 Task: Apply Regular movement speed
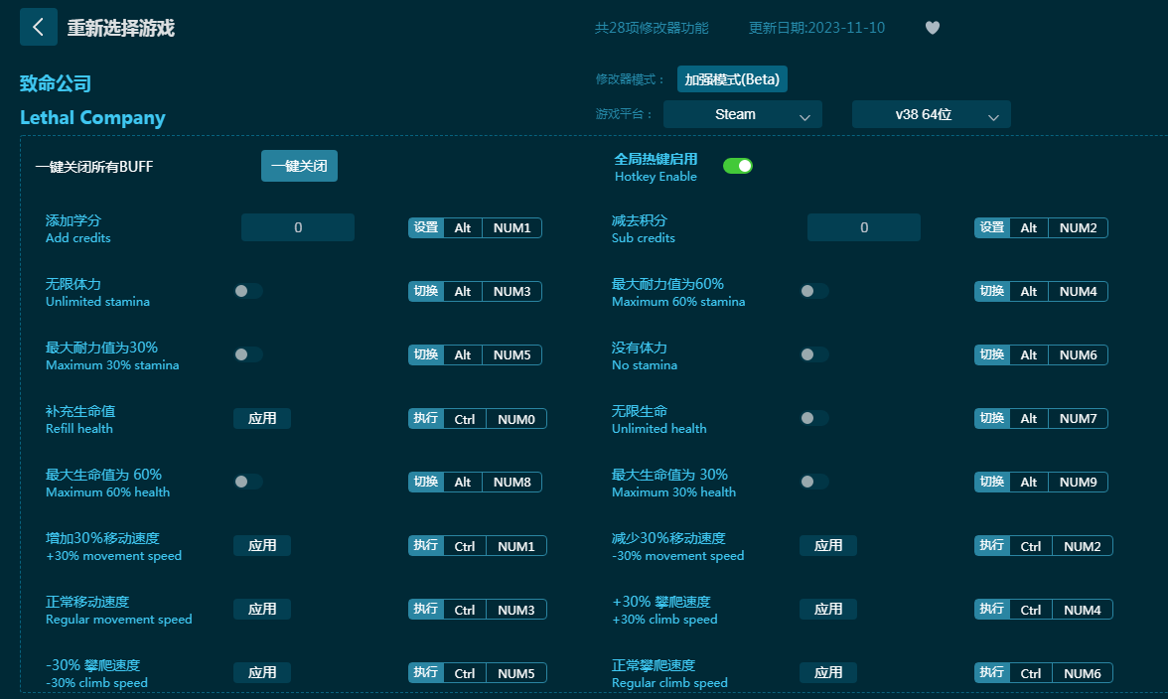click(262, 609)
